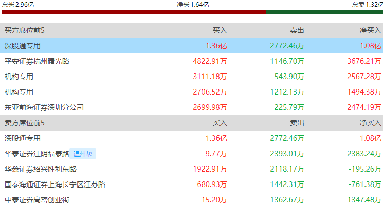Click the 卖出 column header in buyer table

(x=297, y=30)
